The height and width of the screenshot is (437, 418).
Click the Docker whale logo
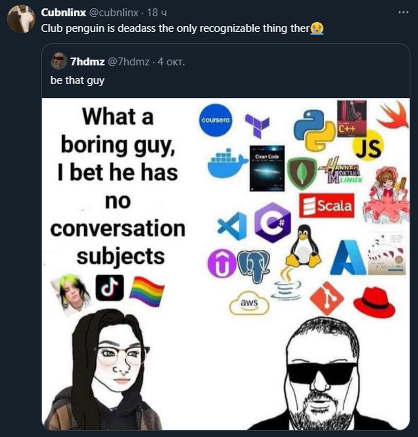coord(227,163)
